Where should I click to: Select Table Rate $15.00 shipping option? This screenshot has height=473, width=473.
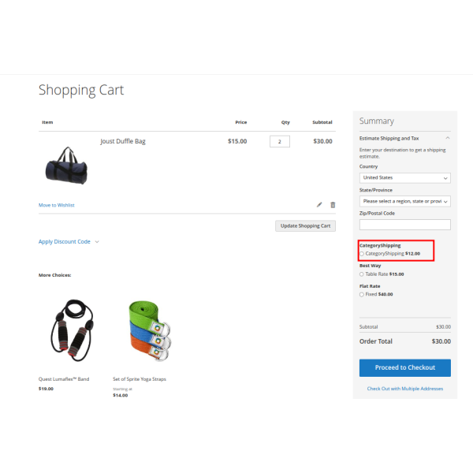click(x=362, y=274)
